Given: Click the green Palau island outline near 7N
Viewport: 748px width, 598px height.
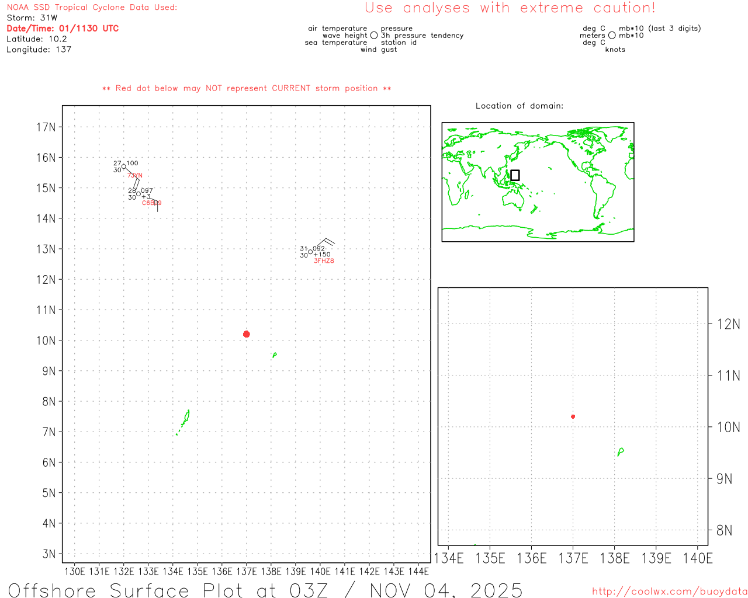Looking at the screenshot, I should [x=184, y=422].
